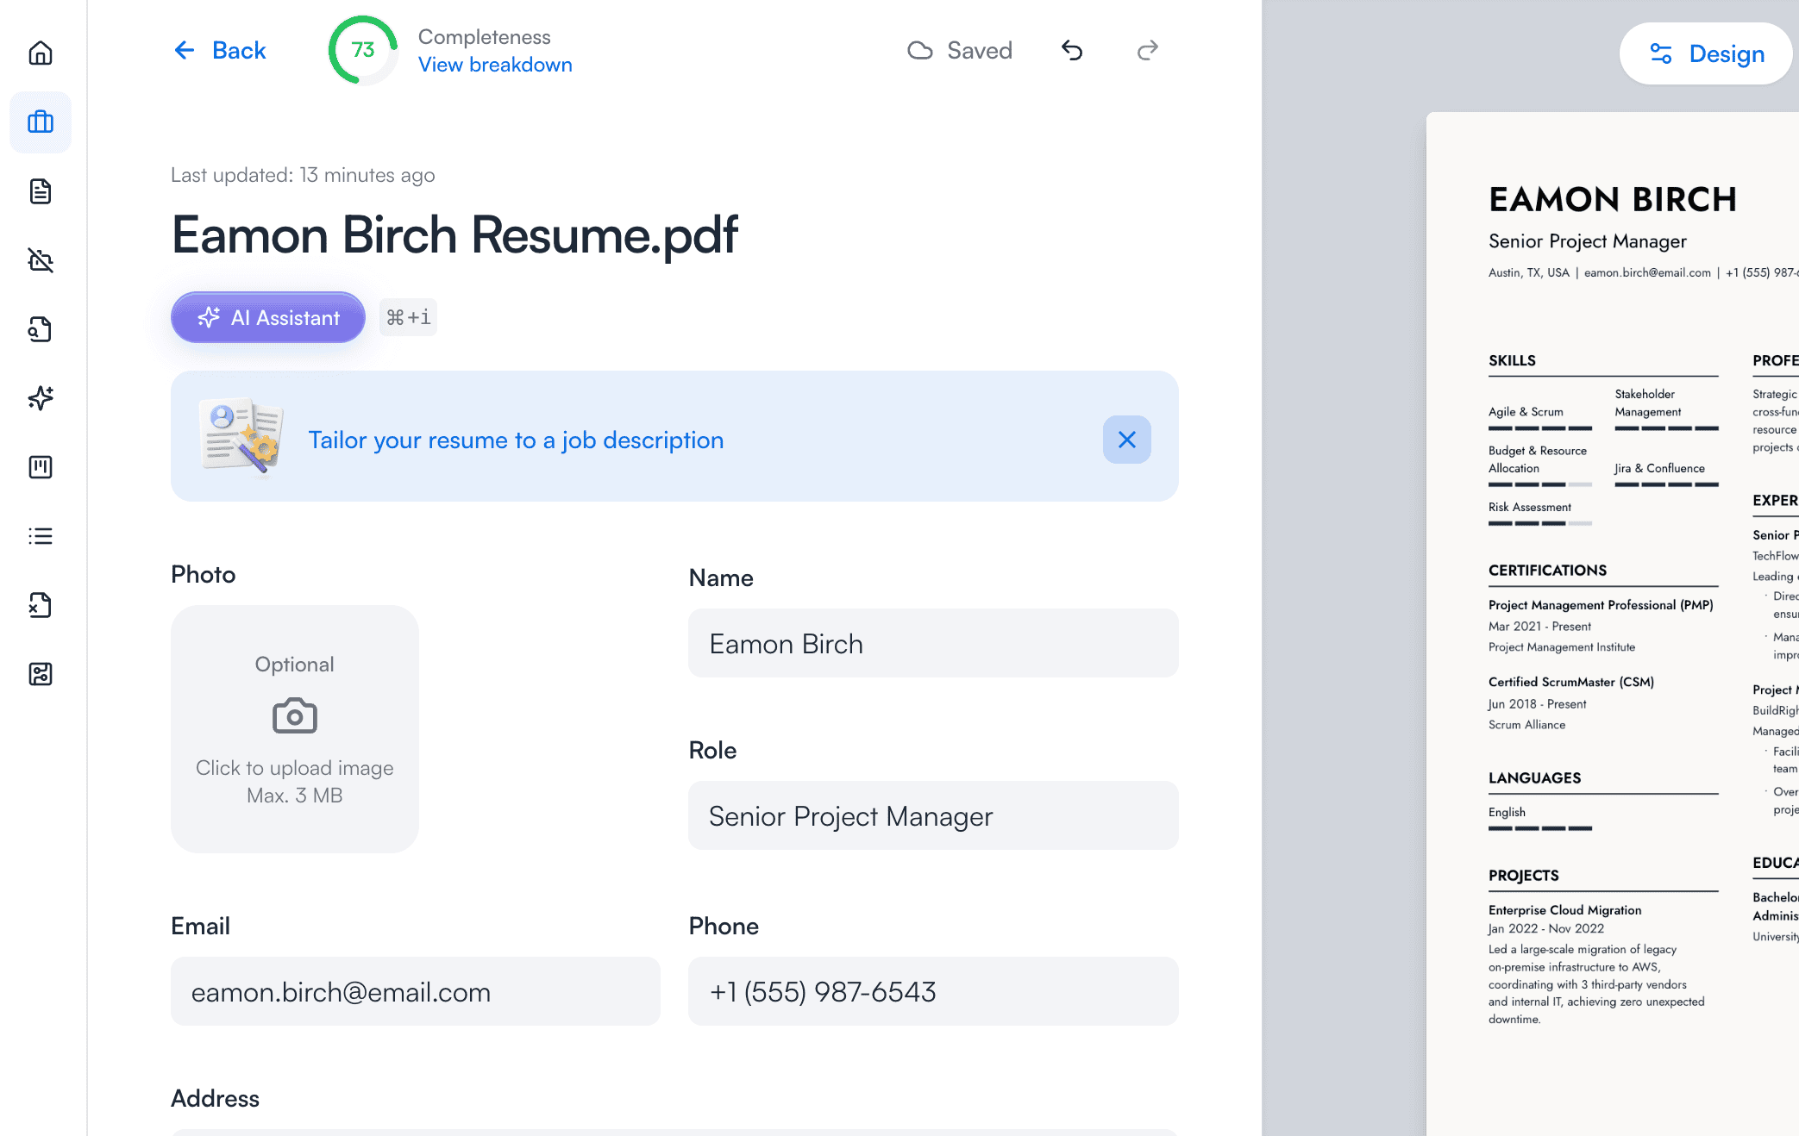The height and width of the screenshot is (1136, 1799).
Task: Open the Design panel
Action: (x=1707, y=53)
